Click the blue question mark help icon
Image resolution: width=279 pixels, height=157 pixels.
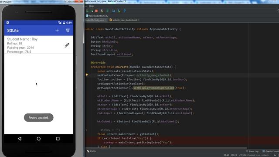pyautogui.click(x=125, y=11)
